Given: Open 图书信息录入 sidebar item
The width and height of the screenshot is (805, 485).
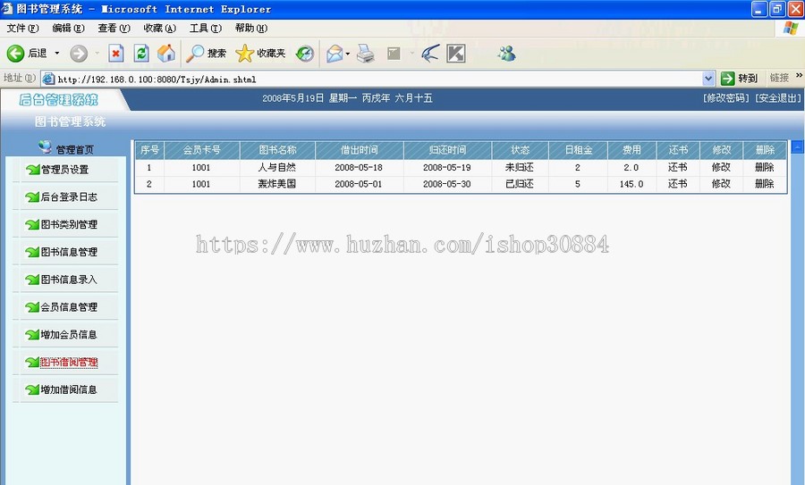Looking at the screenshot, I should click(69, 280).
